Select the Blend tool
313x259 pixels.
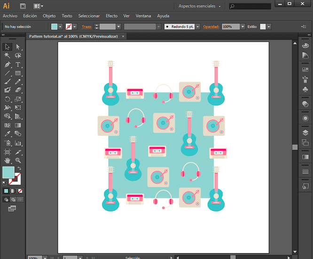[18, 134]
